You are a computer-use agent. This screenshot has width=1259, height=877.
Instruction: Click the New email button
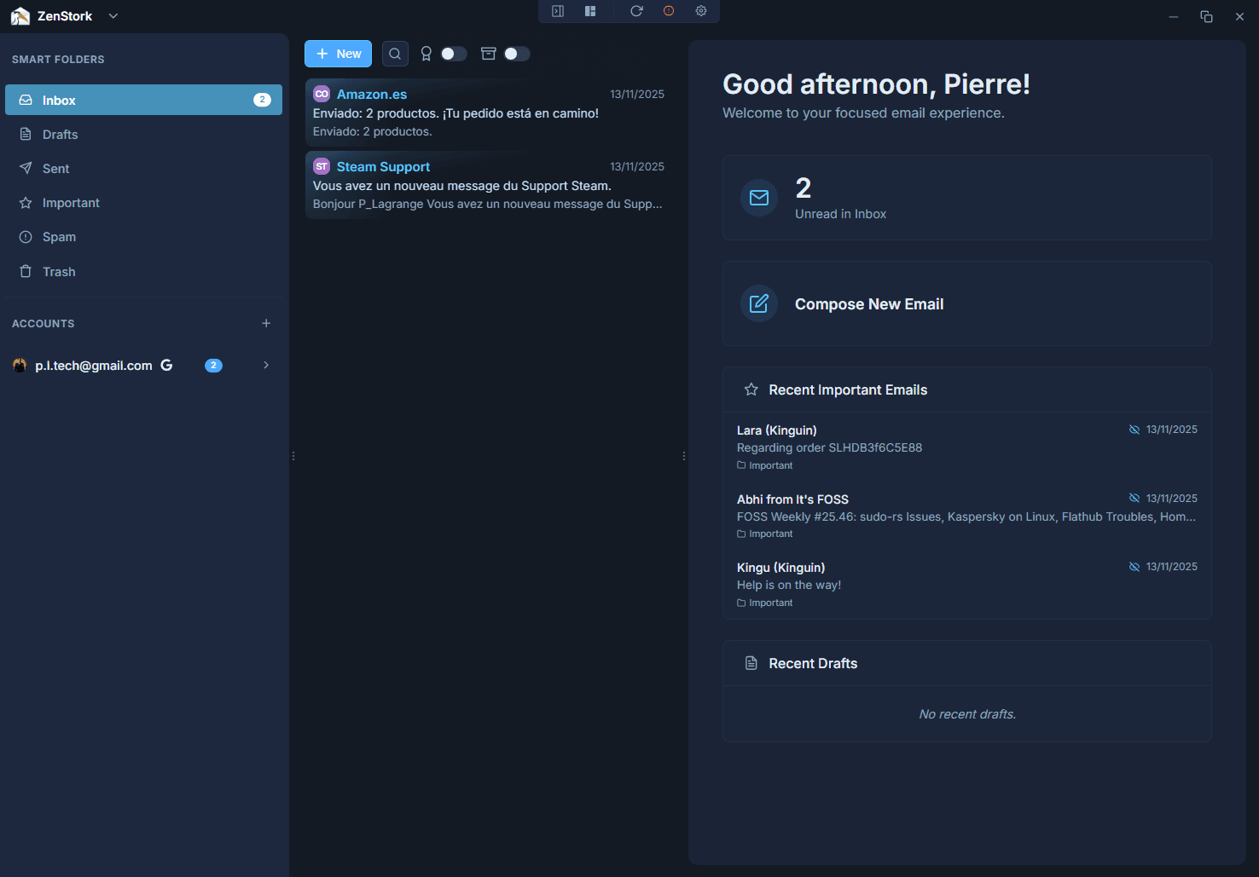point(338,53)
